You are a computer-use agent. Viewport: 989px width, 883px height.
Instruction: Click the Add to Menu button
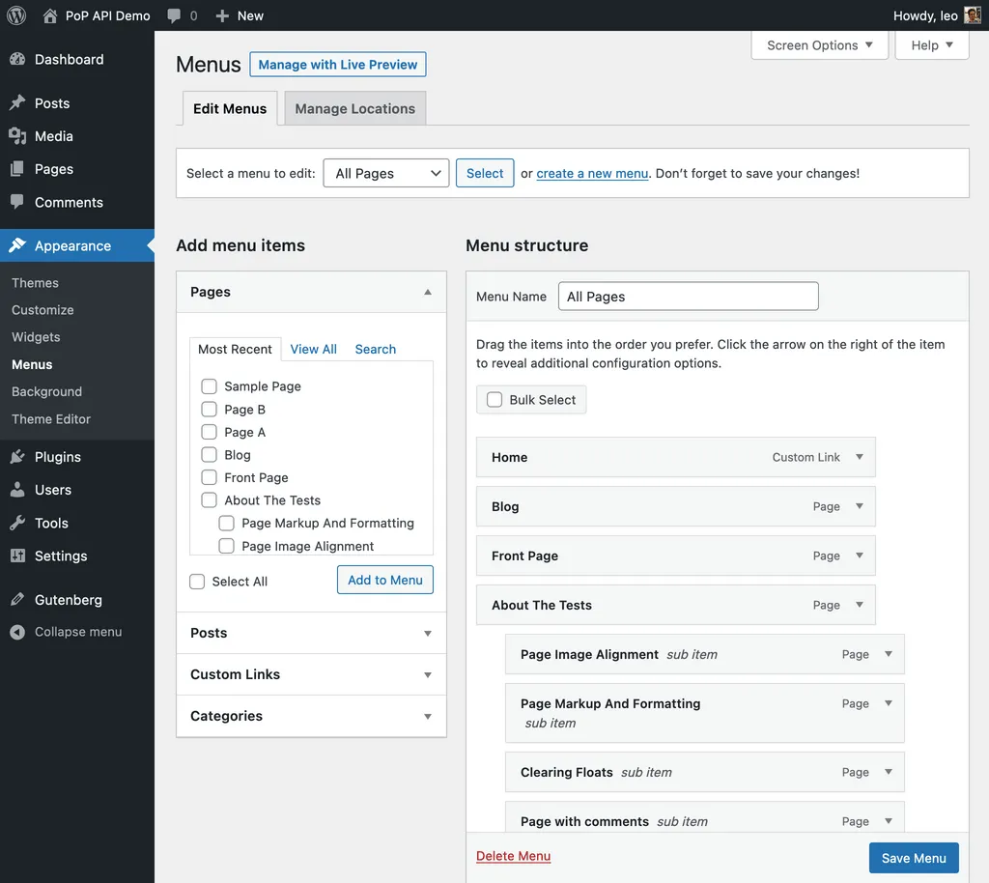pyautogui.click(x=385, y=580)
